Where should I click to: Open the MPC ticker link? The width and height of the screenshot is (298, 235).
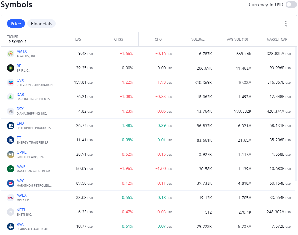[21, 181]
